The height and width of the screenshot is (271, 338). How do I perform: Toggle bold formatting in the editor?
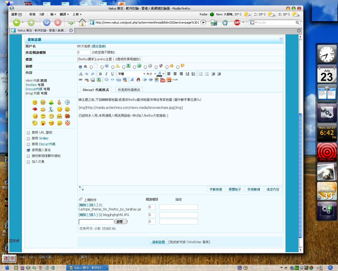(100, 74)
